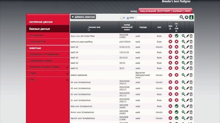
Task: View details of A4 vom Scheibenholz
Action: pos(183,82)
